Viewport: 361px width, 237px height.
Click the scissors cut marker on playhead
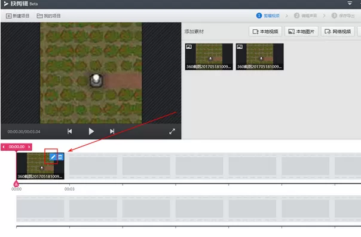16,184
